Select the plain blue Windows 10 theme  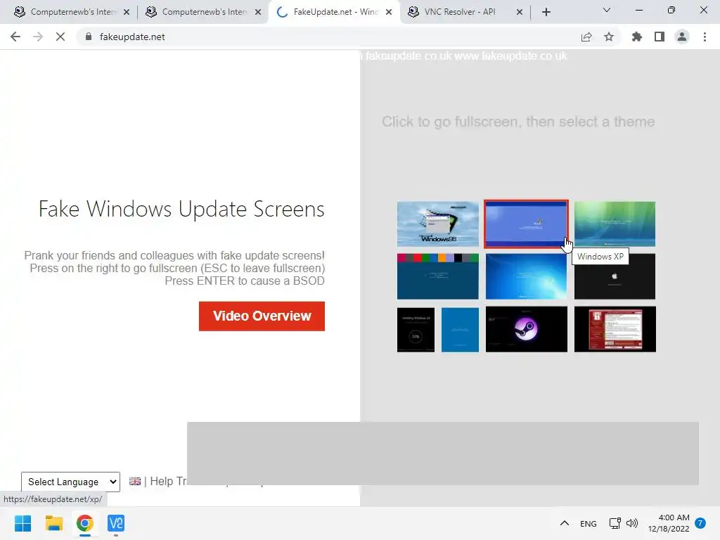[460, 330]
